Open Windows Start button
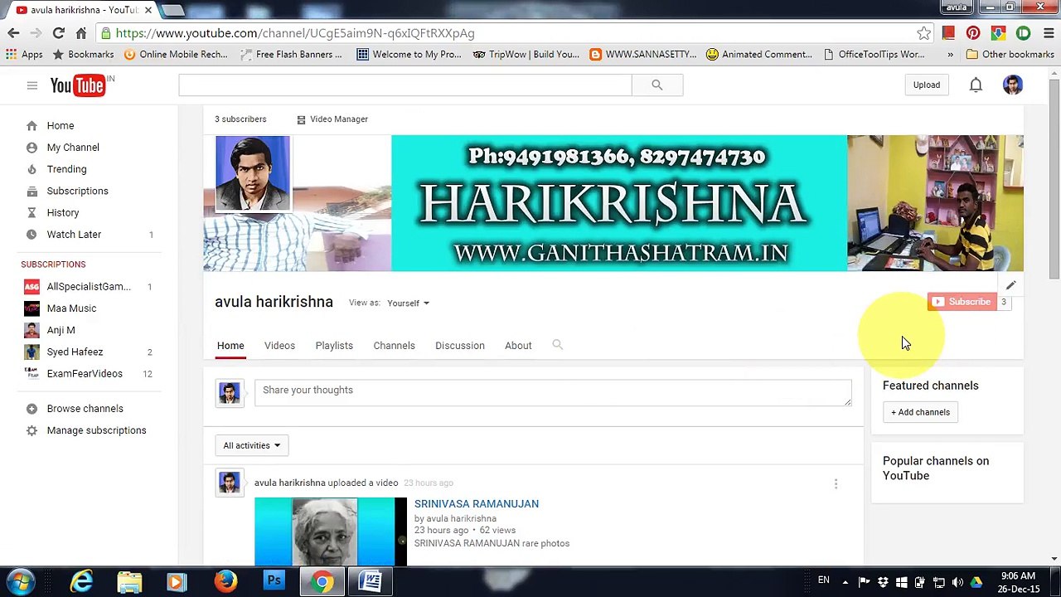This screenshot has width=1061, height=597. (20, 581)
